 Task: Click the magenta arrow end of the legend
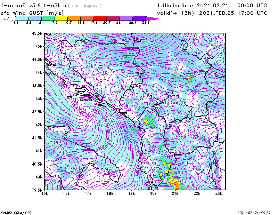pyautogui.click(x=152, y=18)
